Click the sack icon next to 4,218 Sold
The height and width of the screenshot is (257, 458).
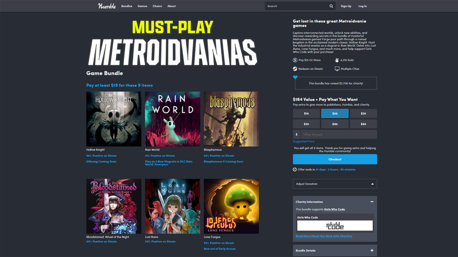click(x=336, y=60)
